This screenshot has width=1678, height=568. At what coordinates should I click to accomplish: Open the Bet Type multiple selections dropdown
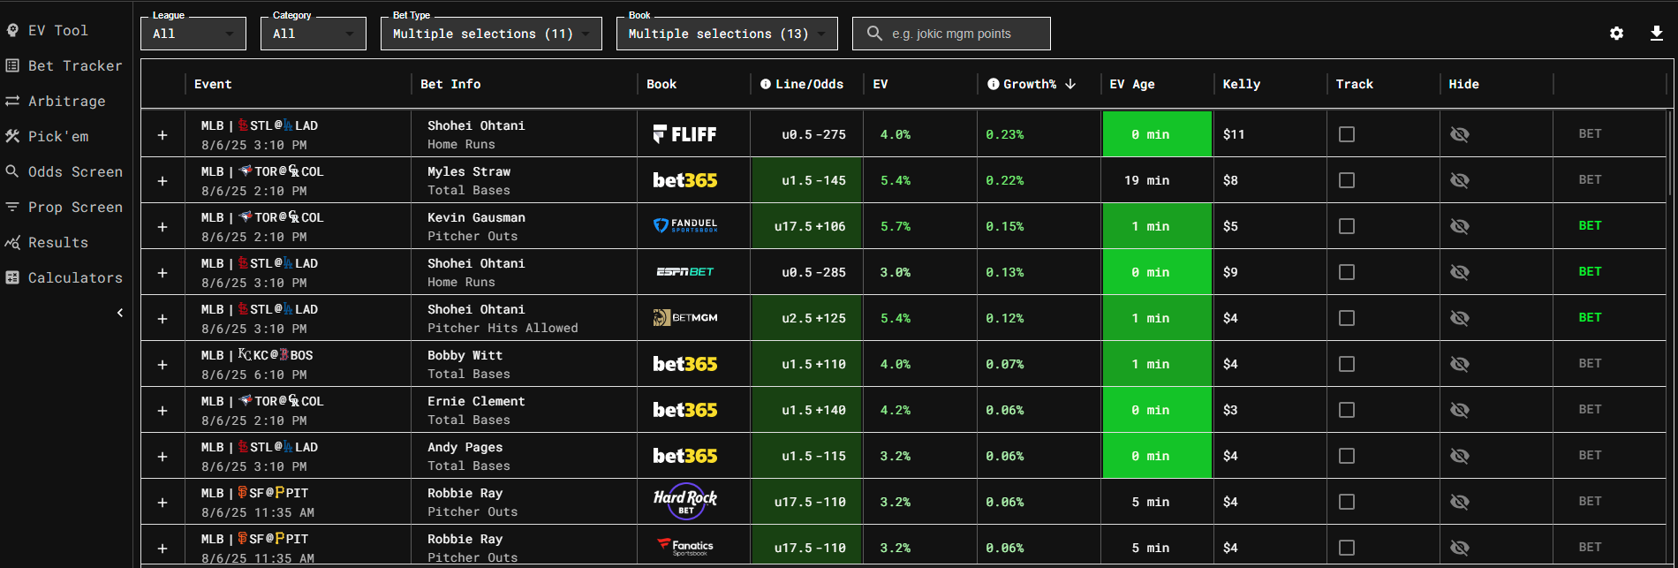click(x=490, y=34)
